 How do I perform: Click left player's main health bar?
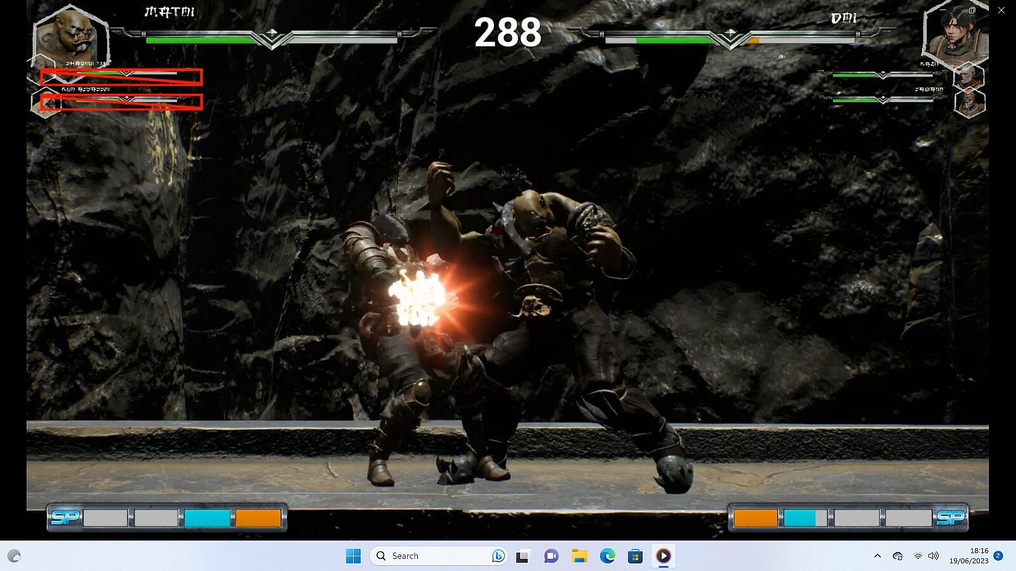[272, 39]
